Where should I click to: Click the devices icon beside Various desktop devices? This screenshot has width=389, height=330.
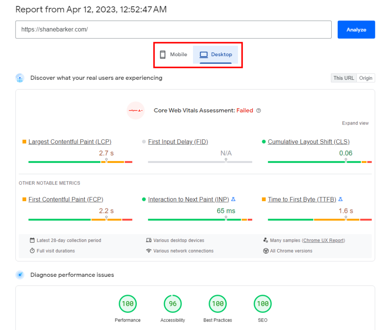[149, 240]
